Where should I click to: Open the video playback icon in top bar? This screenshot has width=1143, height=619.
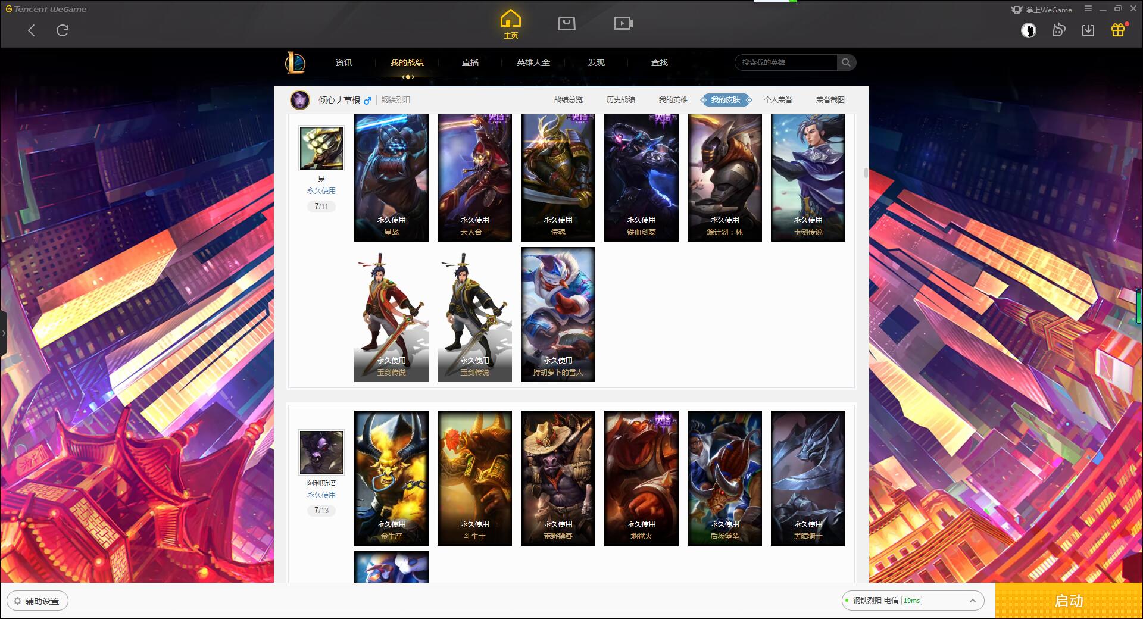click(x=623, y=23)
